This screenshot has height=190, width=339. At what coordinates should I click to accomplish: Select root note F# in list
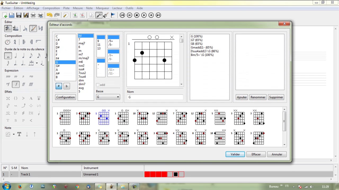point(65,59)
